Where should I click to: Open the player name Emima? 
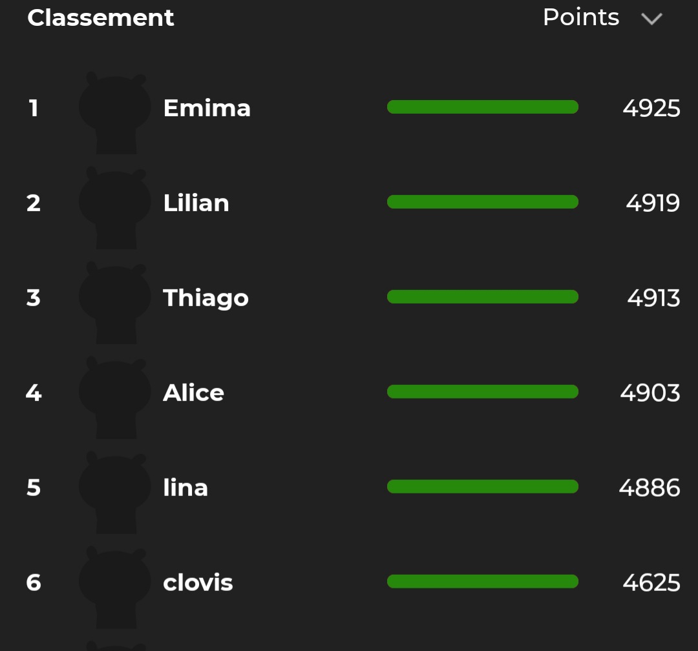click(207, 108)
